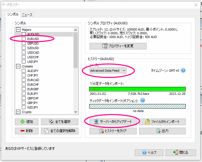Click the 2023.12.29 end date text
Screen dimensions: 202x162
point(177,94)
